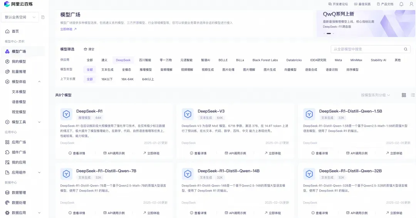The height and width of the screenshot is (218, 416).
Task: Open 开发者论坛 in top bar
Action: coord(338,4)
